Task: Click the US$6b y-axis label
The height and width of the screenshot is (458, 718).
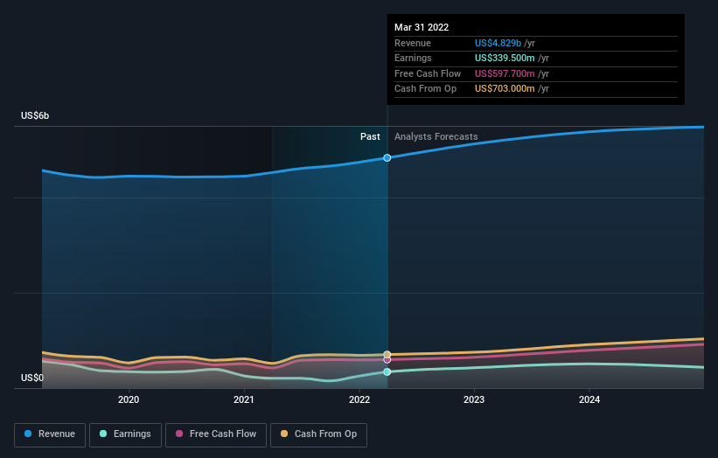Action: 35,115
